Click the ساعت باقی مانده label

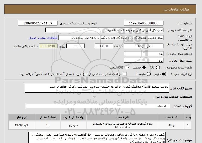click(x=26, y=46)
